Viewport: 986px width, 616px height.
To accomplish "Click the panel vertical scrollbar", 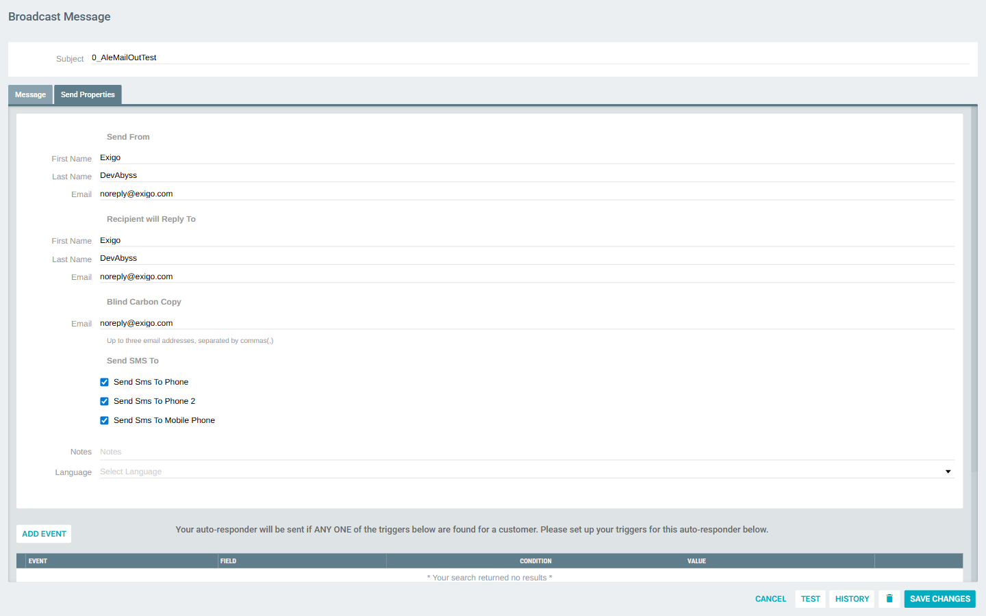I will coord(974,287).
